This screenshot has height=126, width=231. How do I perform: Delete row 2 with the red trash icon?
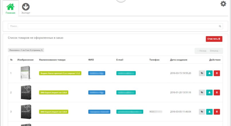pyautogui.click(x=217, y=92)
